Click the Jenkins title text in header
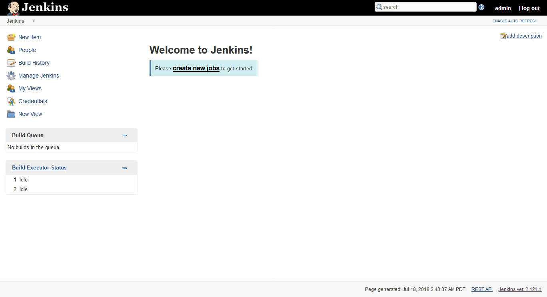This screenshot has height=297, width=547. point(45,7)
